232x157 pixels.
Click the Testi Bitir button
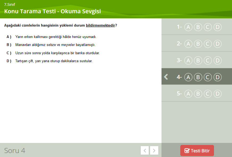pos(197,151)
